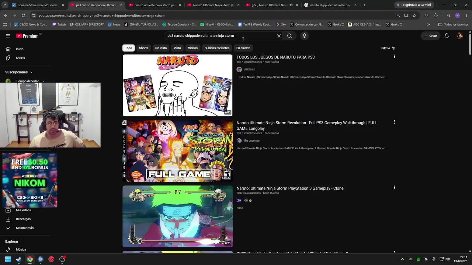Open the YouTube hamburger guide menu

pos(8,36)
